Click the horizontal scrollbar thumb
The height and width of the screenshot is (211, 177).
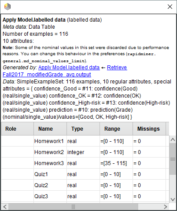[x=74, y=207]
